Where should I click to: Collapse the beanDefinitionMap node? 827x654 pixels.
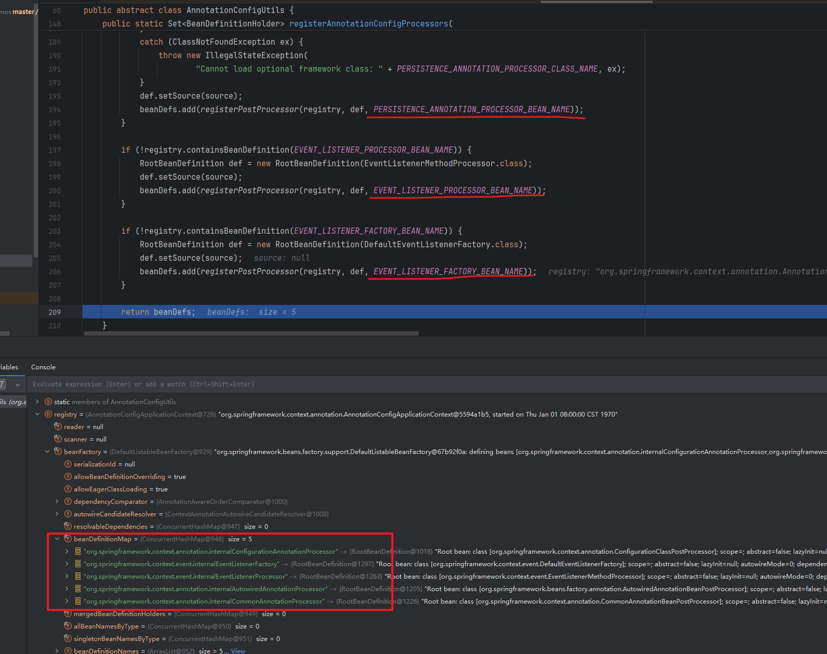click(x=57, y=539)
